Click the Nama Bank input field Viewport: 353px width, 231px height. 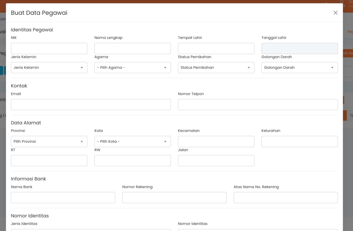click(63, 198)
